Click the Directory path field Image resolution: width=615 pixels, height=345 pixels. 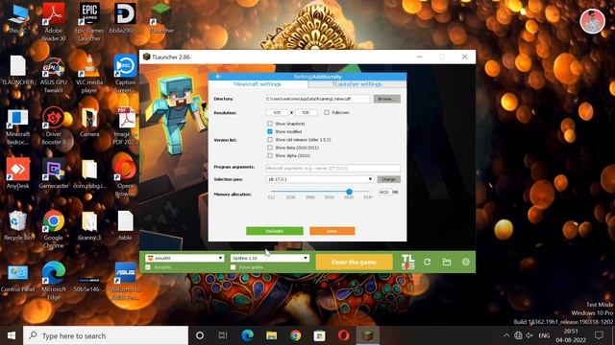coord(318,99)
